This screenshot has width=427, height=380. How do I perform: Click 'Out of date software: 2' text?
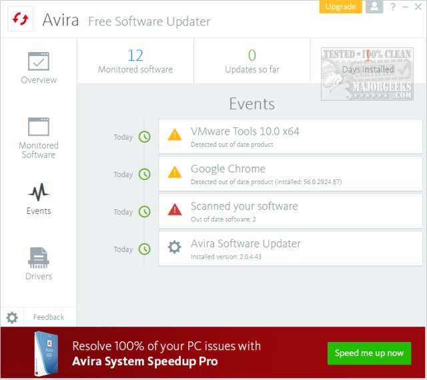click(x=224, y=219)
